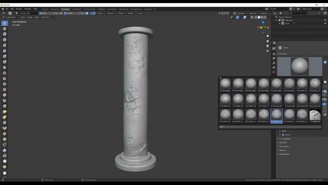
Task: Open the Options popover in viewport header
Action: coord(265,13)
